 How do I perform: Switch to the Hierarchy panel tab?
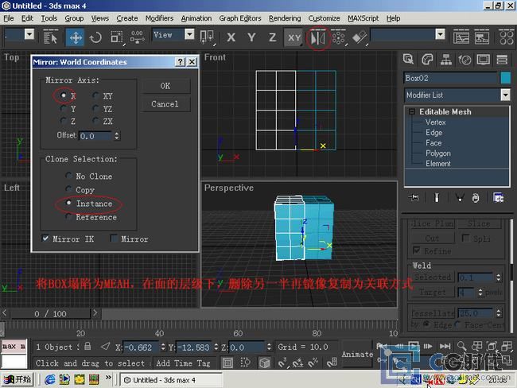coord(445,60)
